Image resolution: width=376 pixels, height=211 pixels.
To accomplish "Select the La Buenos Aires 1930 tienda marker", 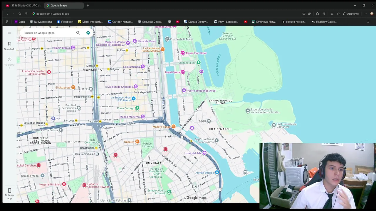I will coord(133,98).
